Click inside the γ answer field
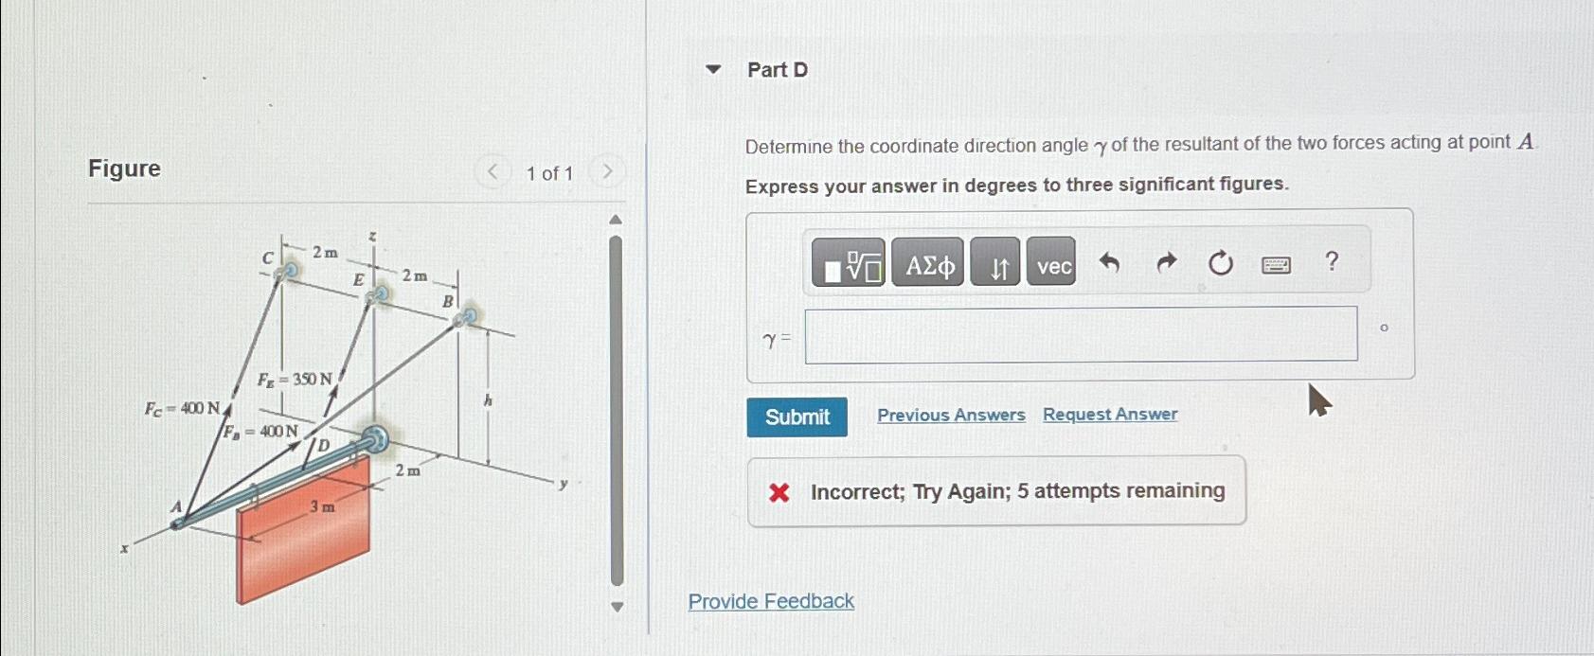The image size is (1594, 656). coord(1080,337)
